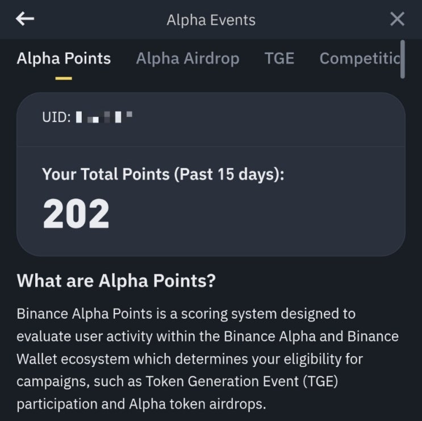Screen dimensions: 422x421
Task: Switch to the Competition tab
Action: (x=360, y=59)
